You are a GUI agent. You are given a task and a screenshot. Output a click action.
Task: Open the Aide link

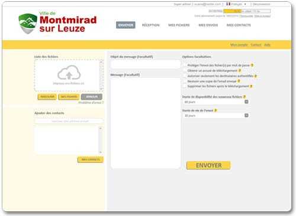tap(267, 45)
